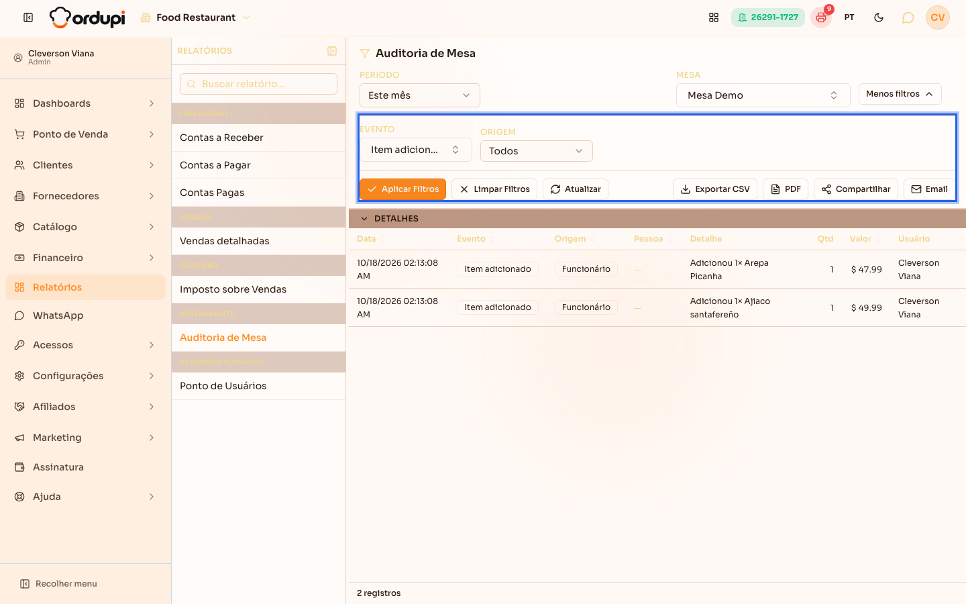Click the Exportar CSV button
Image resolution: width=966 pixels, height=604 pixels.
(715, 189)
